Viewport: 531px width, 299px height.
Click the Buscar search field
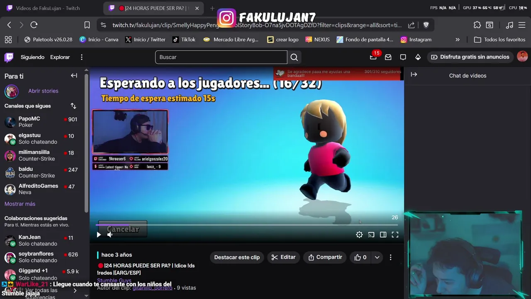click(221, 57)
